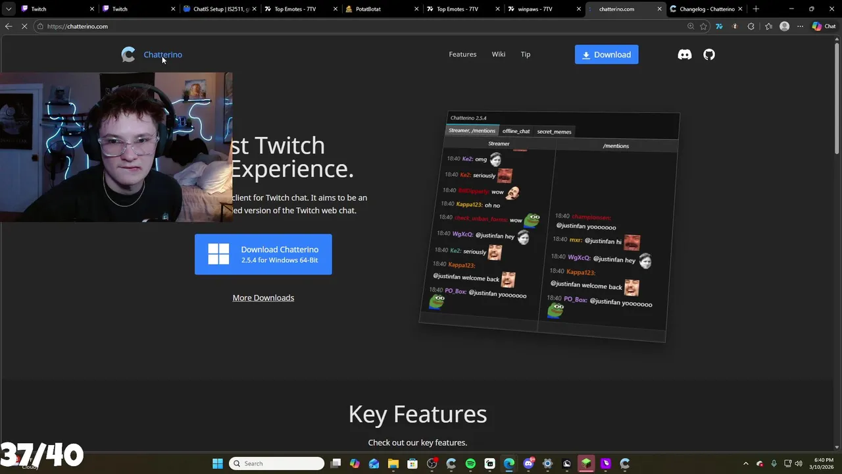
Task: Click the Chatterino logo in the site header
Action: [128, 55]
